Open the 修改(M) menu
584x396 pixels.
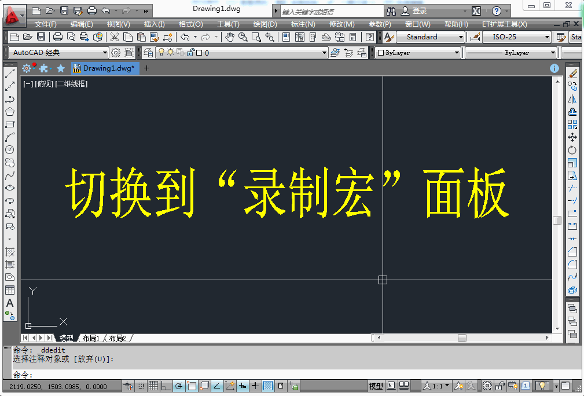(341, 24)
